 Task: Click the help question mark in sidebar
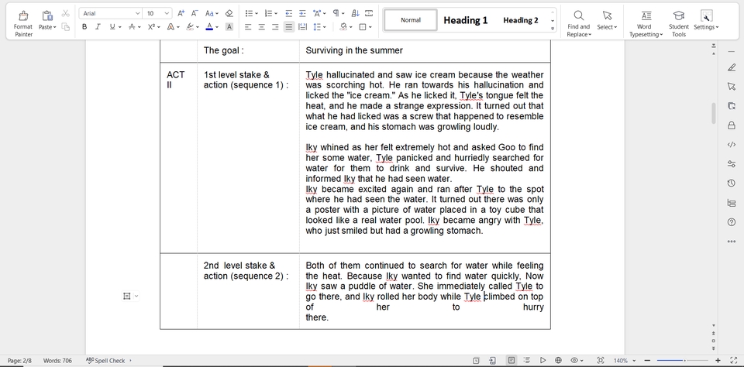tap(731, 222)
